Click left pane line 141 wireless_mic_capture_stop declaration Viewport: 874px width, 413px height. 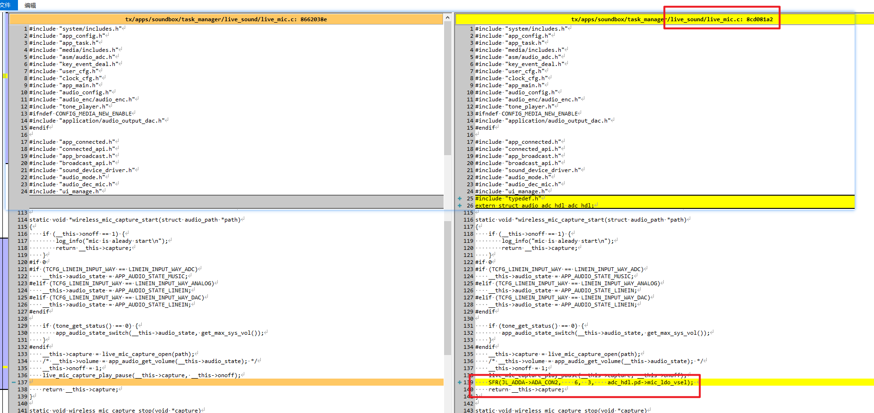tap(115, 410)
